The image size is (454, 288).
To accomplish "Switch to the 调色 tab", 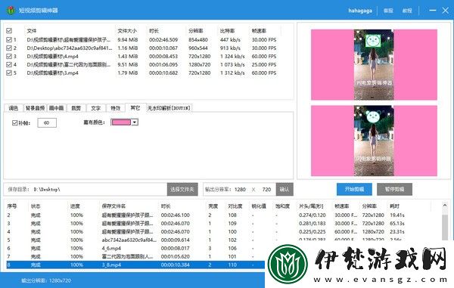I will tap(14, 108).
